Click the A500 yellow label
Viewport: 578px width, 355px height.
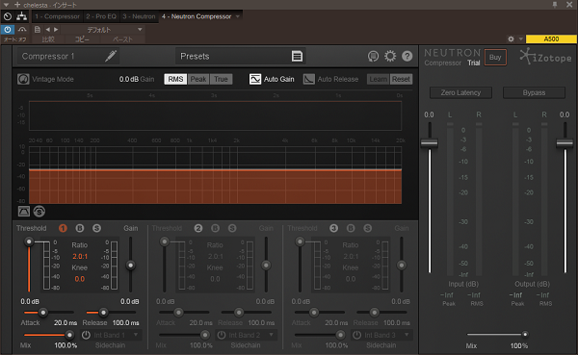(551, 38)
